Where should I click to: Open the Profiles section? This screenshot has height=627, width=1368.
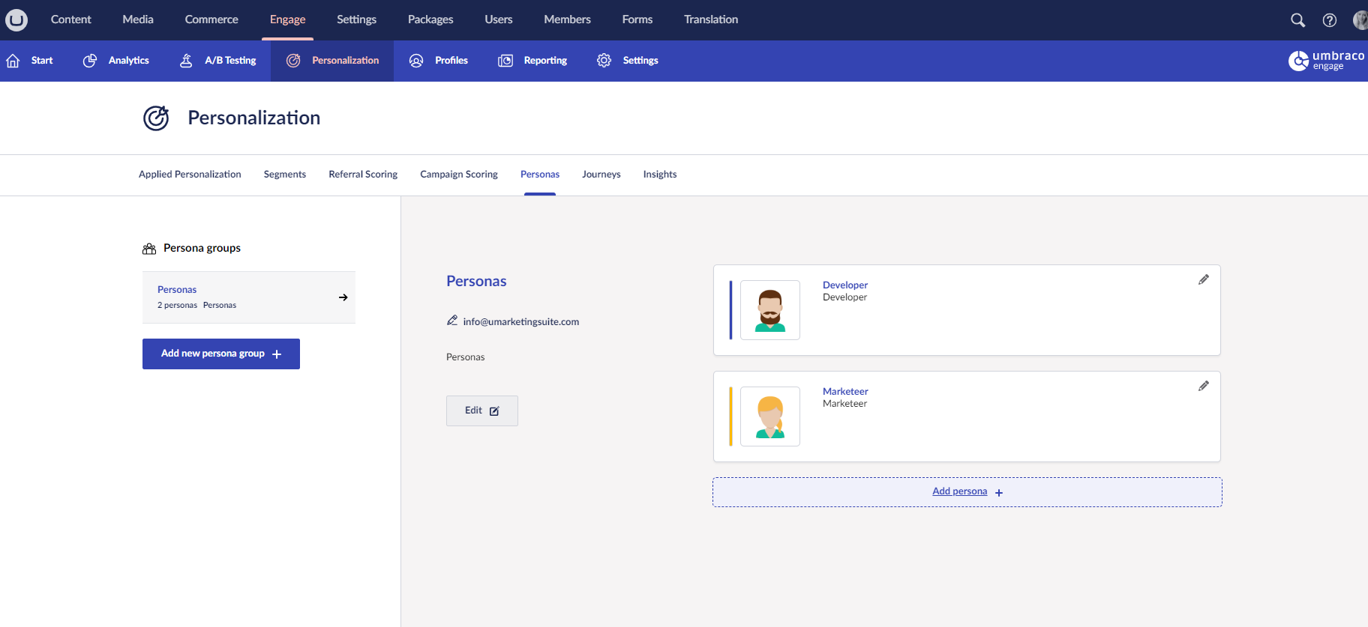pyautogui.click(x=439, y=61)
